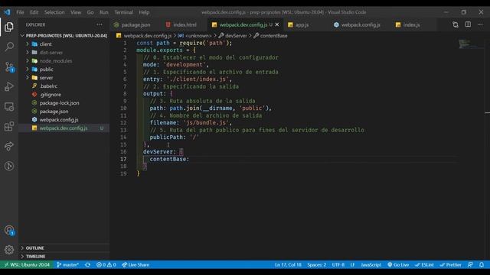Viewport: 490px width, 275px height.
Task: Open the Terminal menu
Action: pos(123,12)
